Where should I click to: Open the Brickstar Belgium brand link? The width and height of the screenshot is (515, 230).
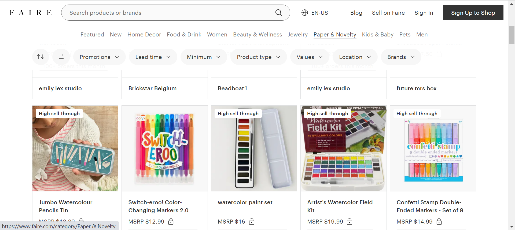(x=152, y=88)
